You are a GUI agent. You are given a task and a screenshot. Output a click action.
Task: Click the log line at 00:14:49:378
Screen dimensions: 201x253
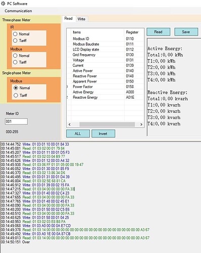75,230
